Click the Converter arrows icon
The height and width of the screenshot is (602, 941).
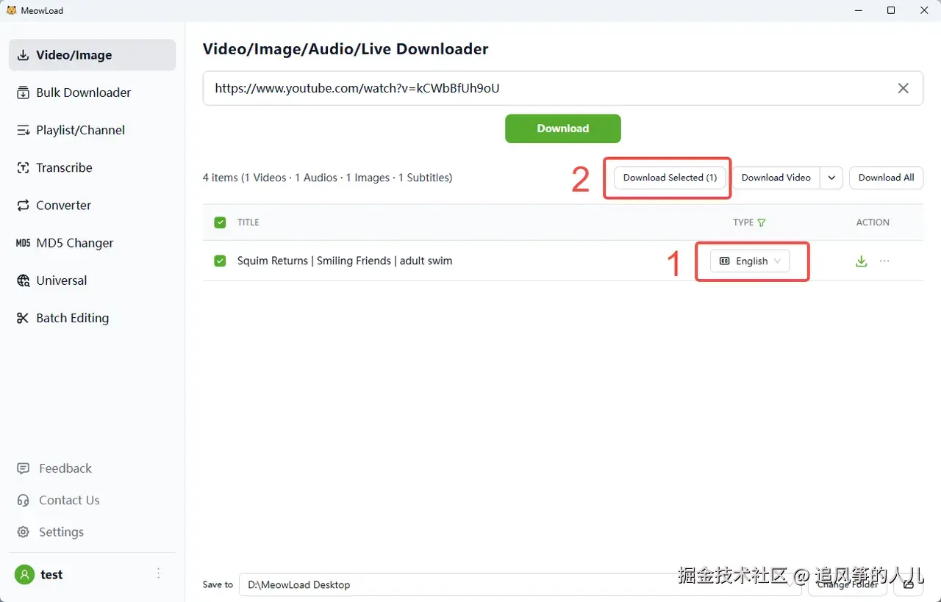(23, 205)
